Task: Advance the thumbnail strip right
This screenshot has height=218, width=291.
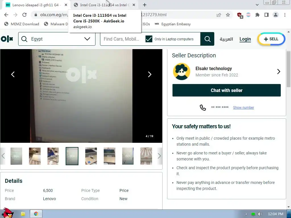Action: 159,156
